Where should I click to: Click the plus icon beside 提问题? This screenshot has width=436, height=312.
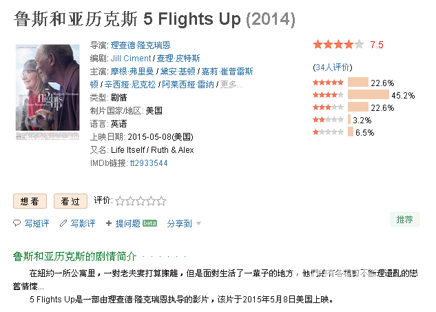pyautogui.click(x=109, y=223)
